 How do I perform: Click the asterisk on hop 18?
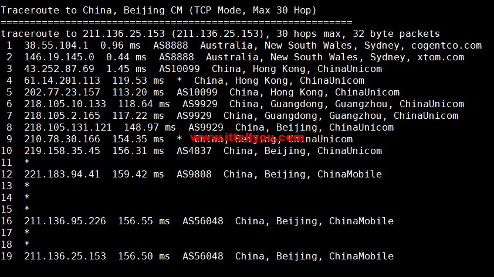[27, 244]
